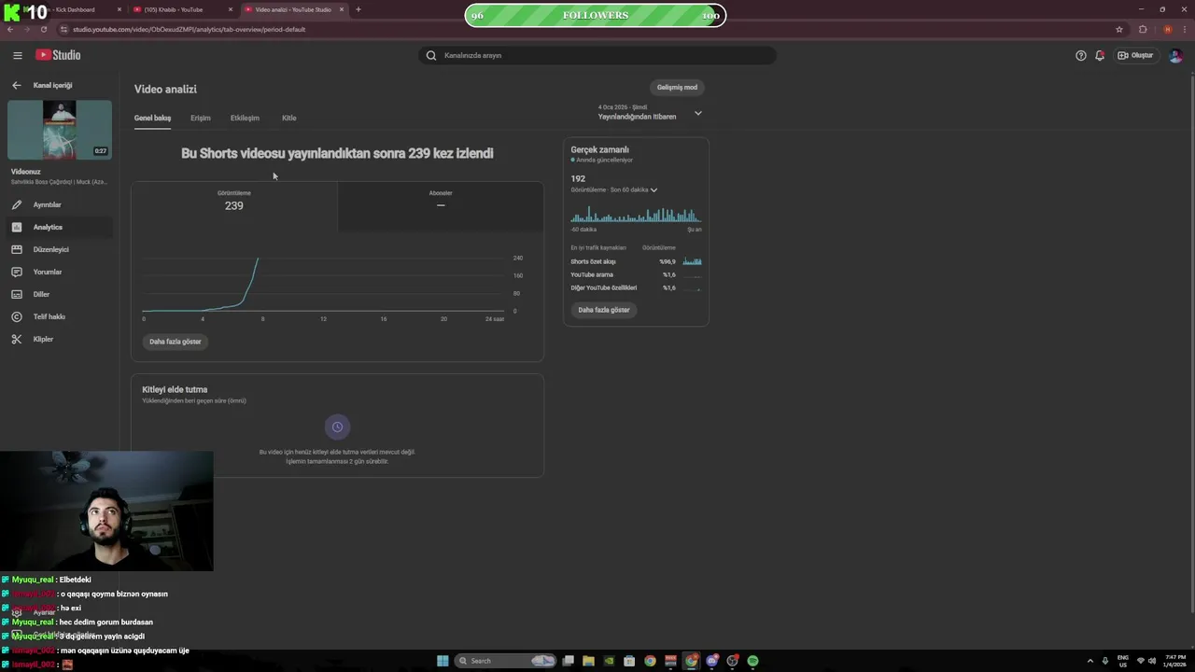Open Spotify from the taskbar

click(752, 661)
